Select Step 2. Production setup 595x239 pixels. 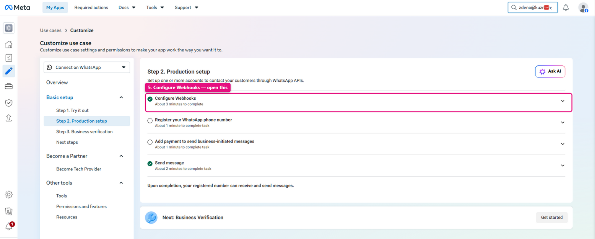(x=87, y=121)
